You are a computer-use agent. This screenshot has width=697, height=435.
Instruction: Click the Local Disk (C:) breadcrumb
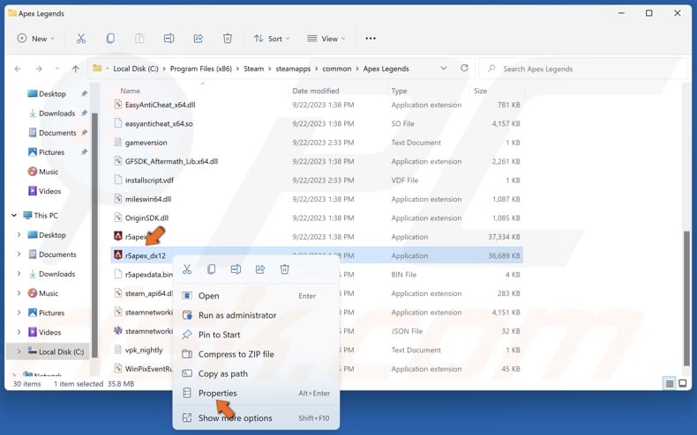point(136,69)
